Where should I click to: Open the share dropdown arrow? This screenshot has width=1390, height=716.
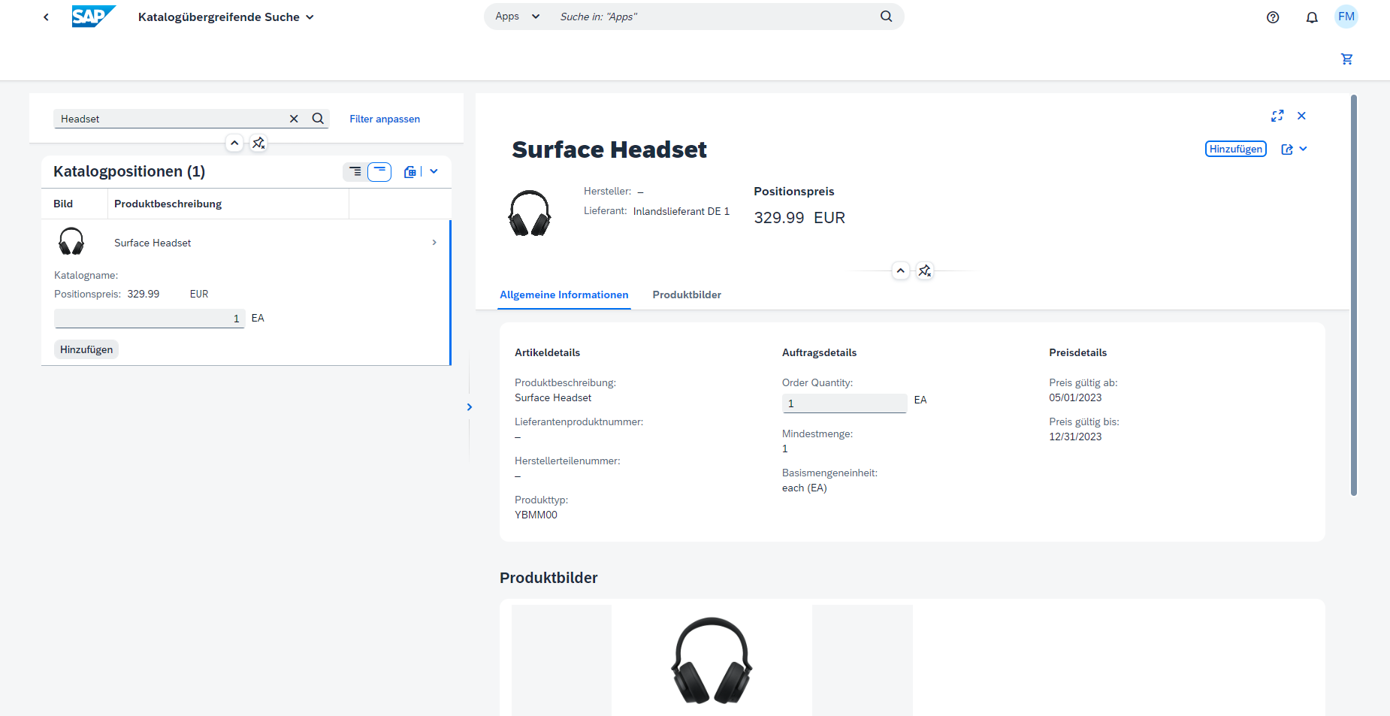[x=1303, y=149]
